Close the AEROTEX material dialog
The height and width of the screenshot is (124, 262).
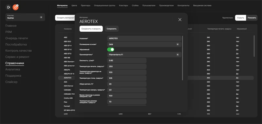coord(180,20)
